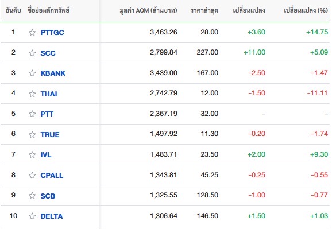Open the SCB stock symbol link
336x229 pixels.
click(48, 196)
